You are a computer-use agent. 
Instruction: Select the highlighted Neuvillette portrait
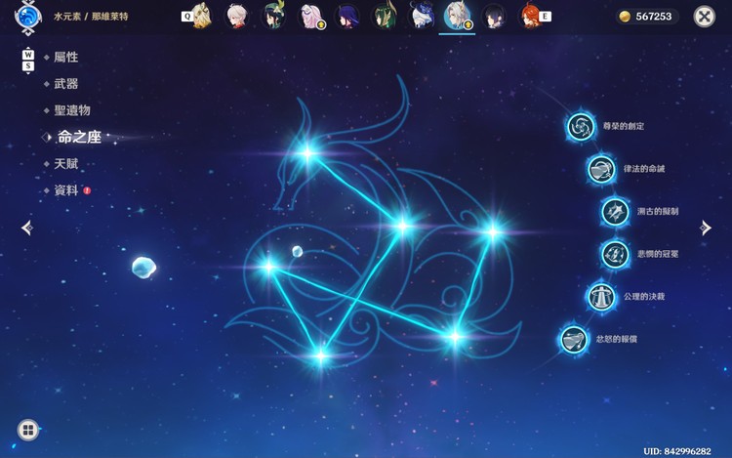pyautogui.click(x=457, y=16)
